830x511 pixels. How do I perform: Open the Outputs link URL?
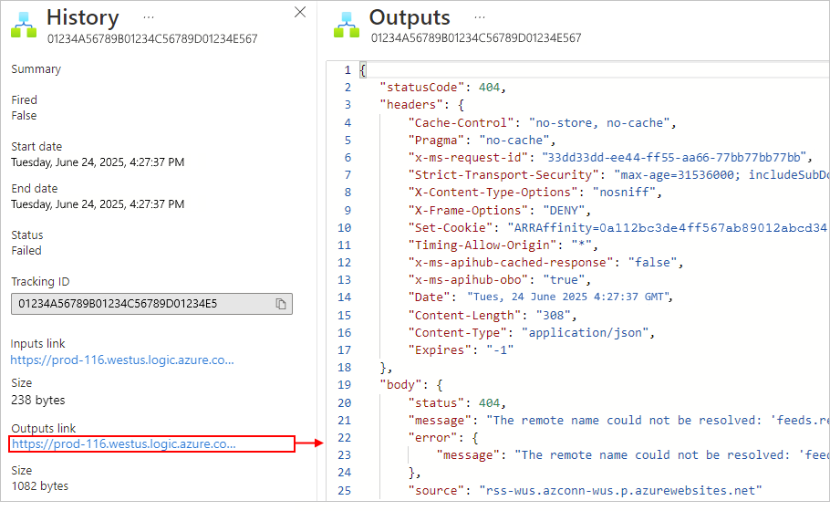pyautogui.click(x=124, y=443)
